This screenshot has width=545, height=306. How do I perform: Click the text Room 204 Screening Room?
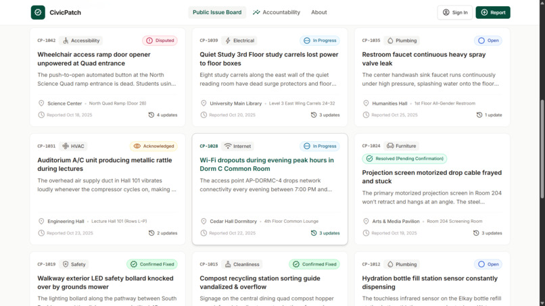pos(454,222)
